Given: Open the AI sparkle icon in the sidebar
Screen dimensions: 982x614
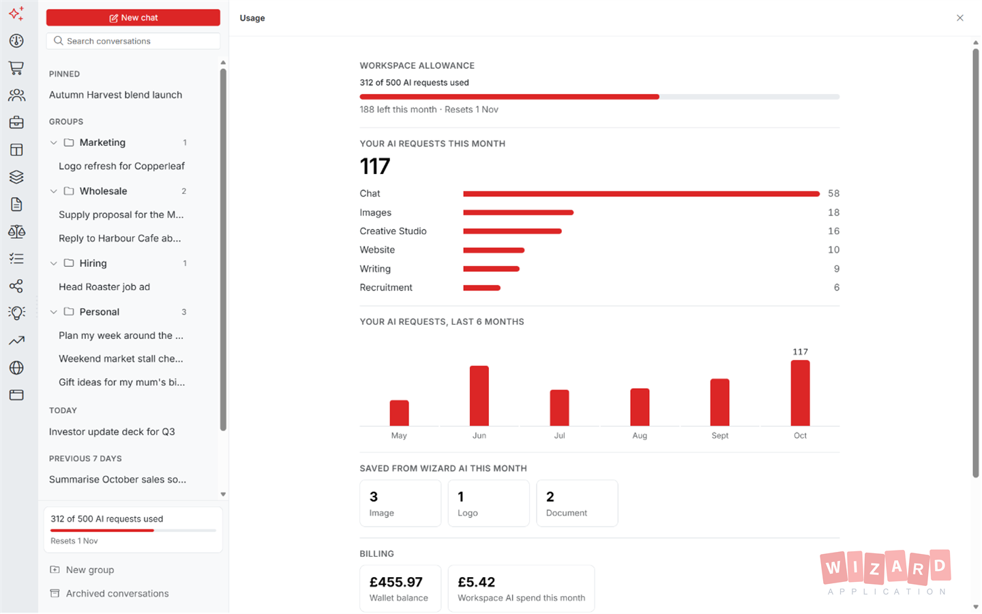Looking at the screenshot, I should [x=16, y=14].
